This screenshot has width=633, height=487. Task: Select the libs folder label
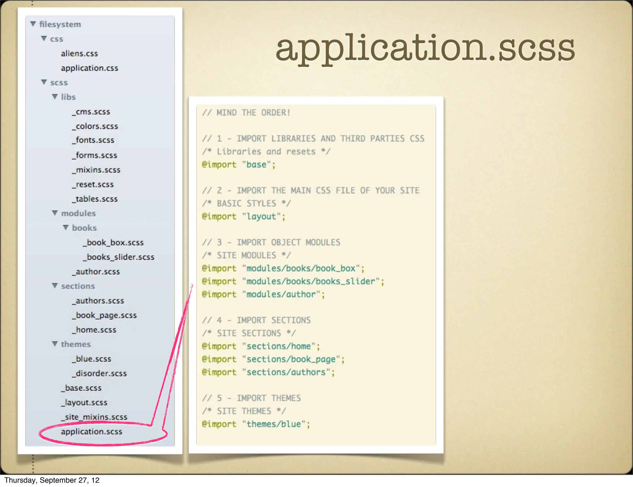coord(68,97)
